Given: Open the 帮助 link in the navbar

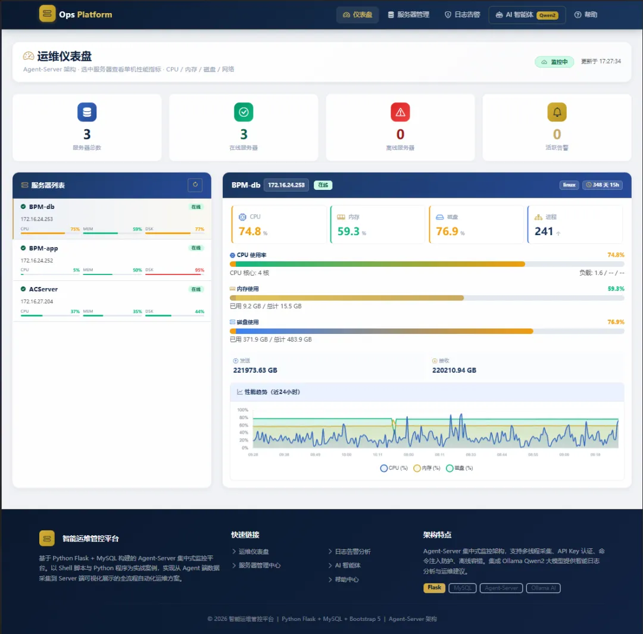Looking at the screenshot, I should pyautogui.click(x=586, y=15).
